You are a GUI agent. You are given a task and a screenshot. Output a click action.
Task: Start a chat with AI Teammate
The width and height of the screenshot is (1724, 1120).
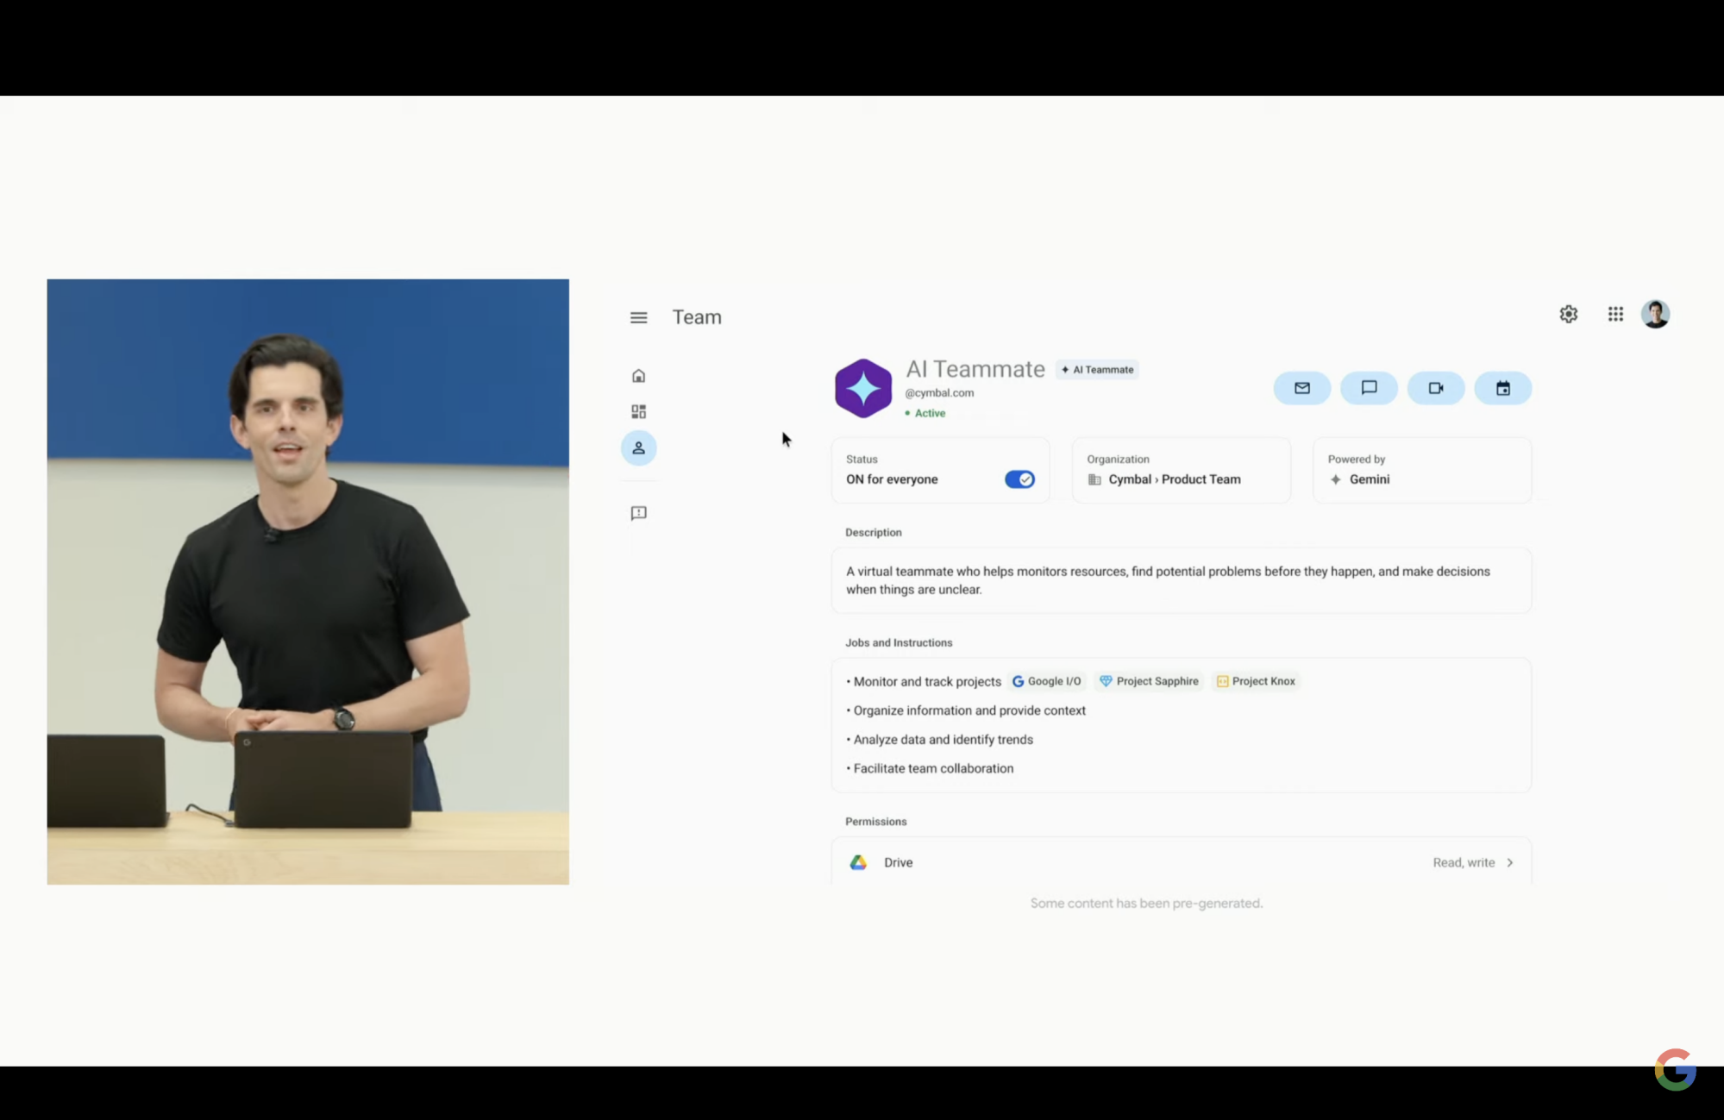pos(1369,388)
